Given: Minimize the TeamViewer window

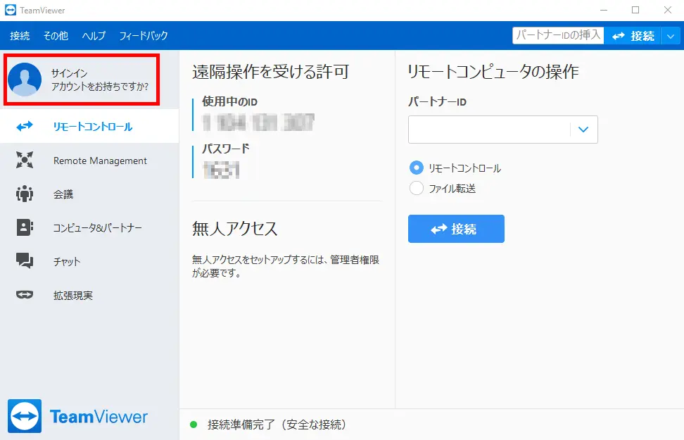Looking at the screenshot, I should pyautogui.click(x=604, y=10).
